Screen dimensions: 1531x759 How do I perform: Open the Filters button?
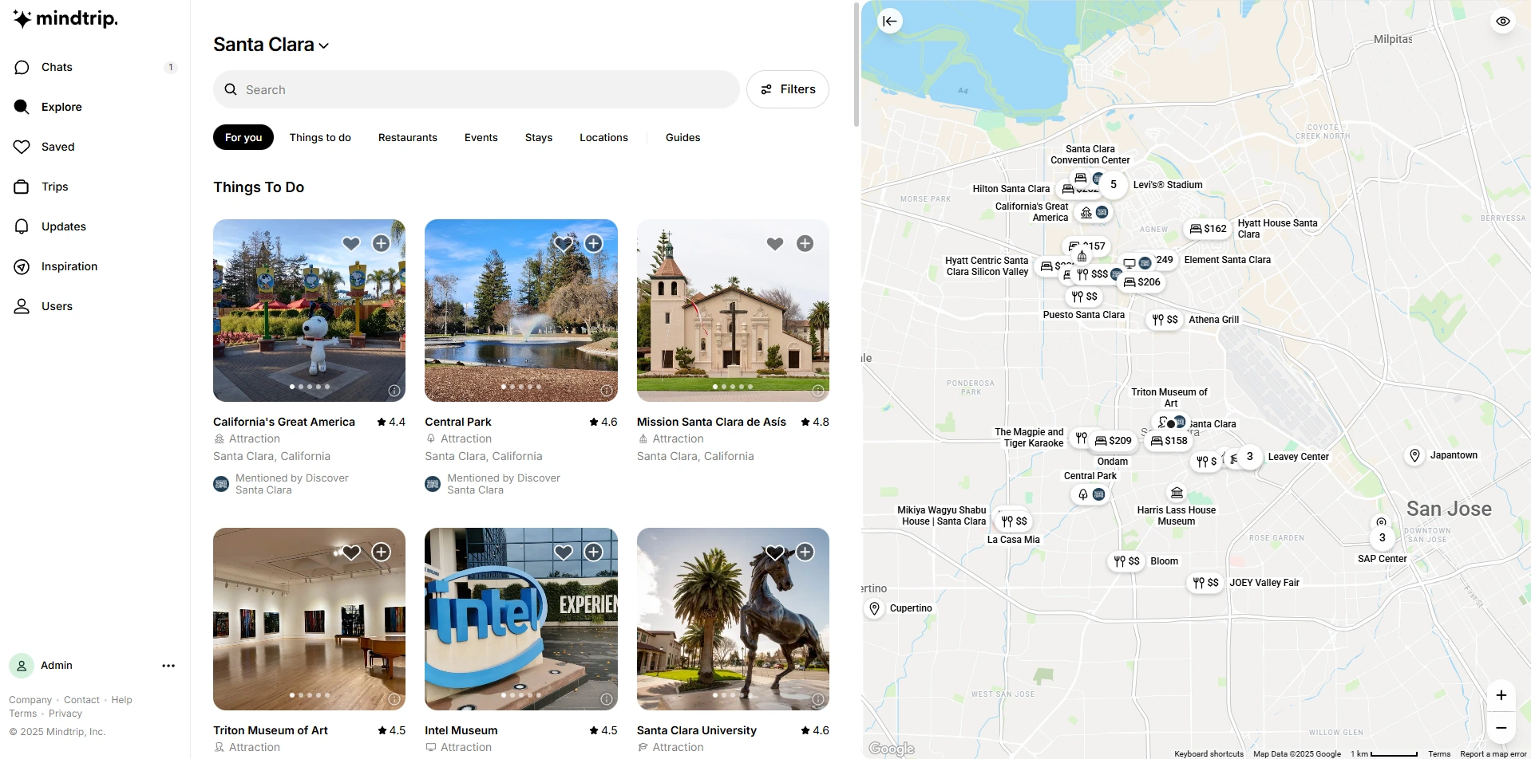(788, 89)
